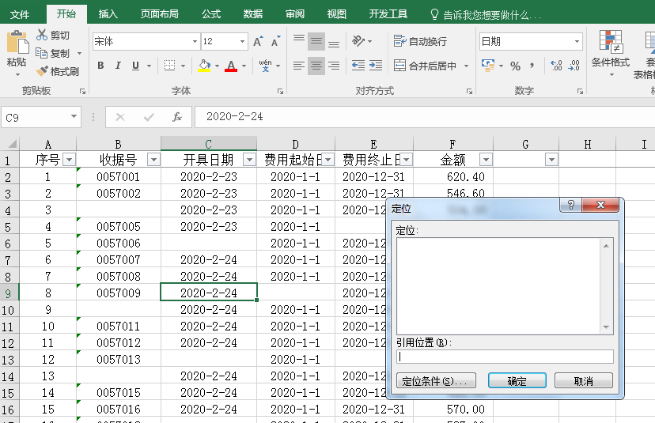Screen dimensions: 655x423
Task: Click 定位条件(S)... button in dialog
Action: [436, 381]
